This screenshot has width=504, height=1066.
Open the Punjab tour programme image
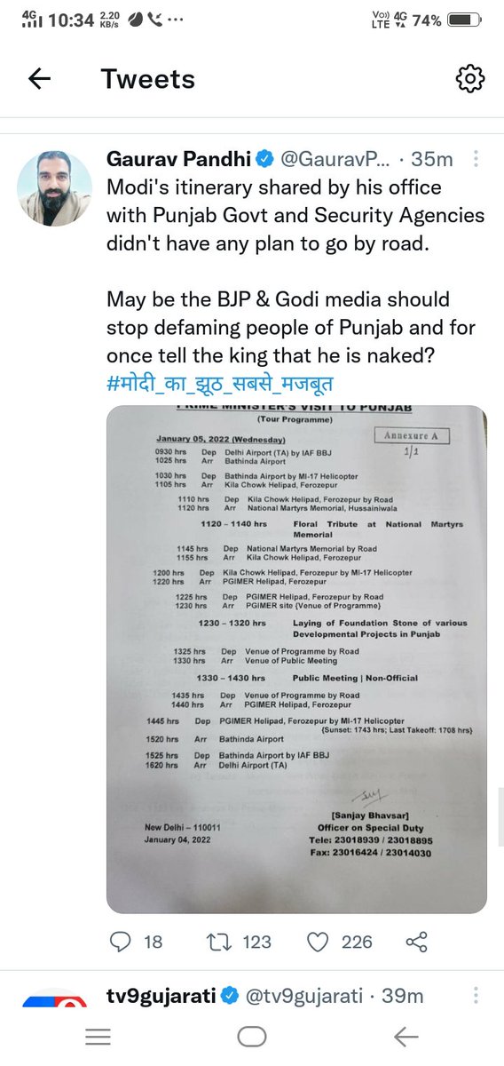[296, 659]
